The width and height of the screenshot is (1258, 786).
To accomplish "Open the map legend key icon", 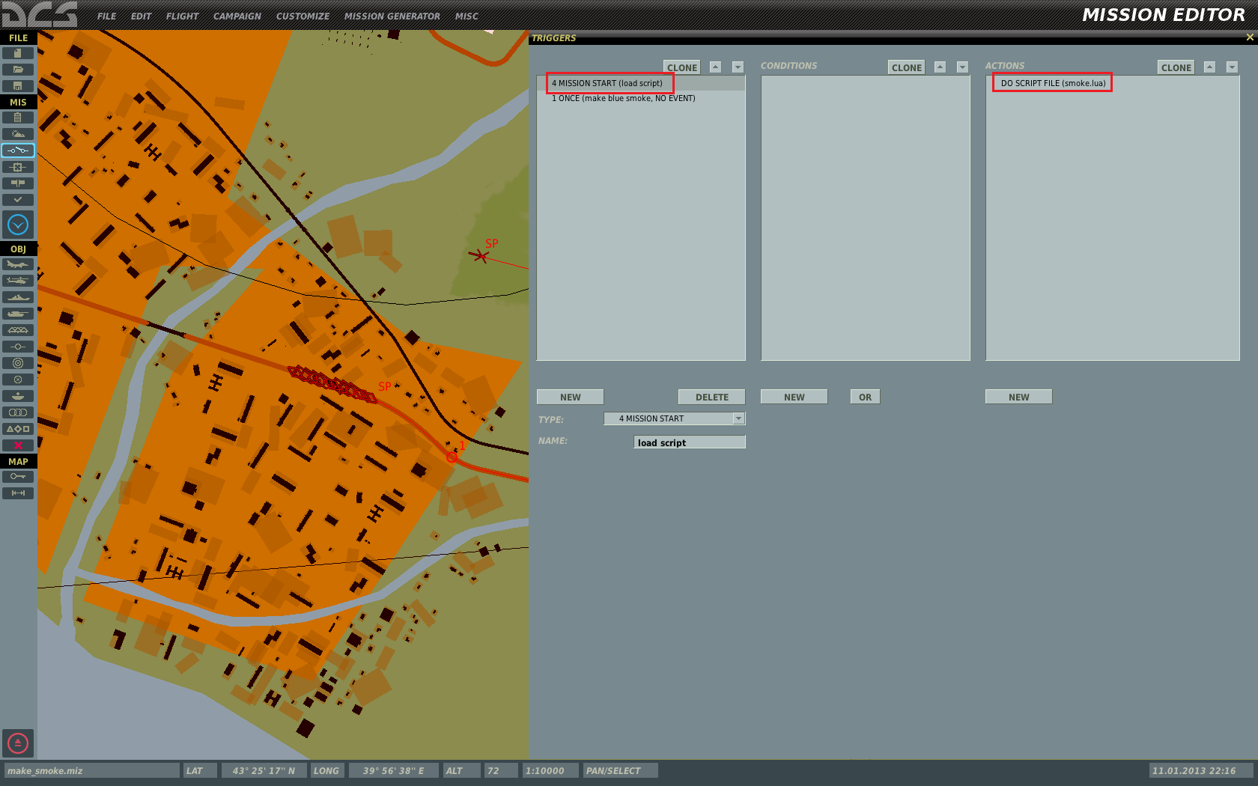I will click(x=18, y=477).
